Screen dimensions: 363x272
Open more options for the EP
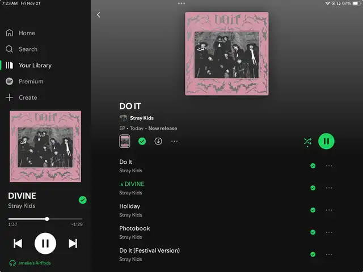174,141
